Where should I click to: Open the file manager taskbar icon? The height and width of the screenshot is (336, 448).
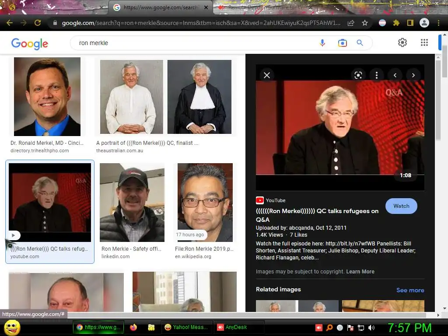pos(151,327)
